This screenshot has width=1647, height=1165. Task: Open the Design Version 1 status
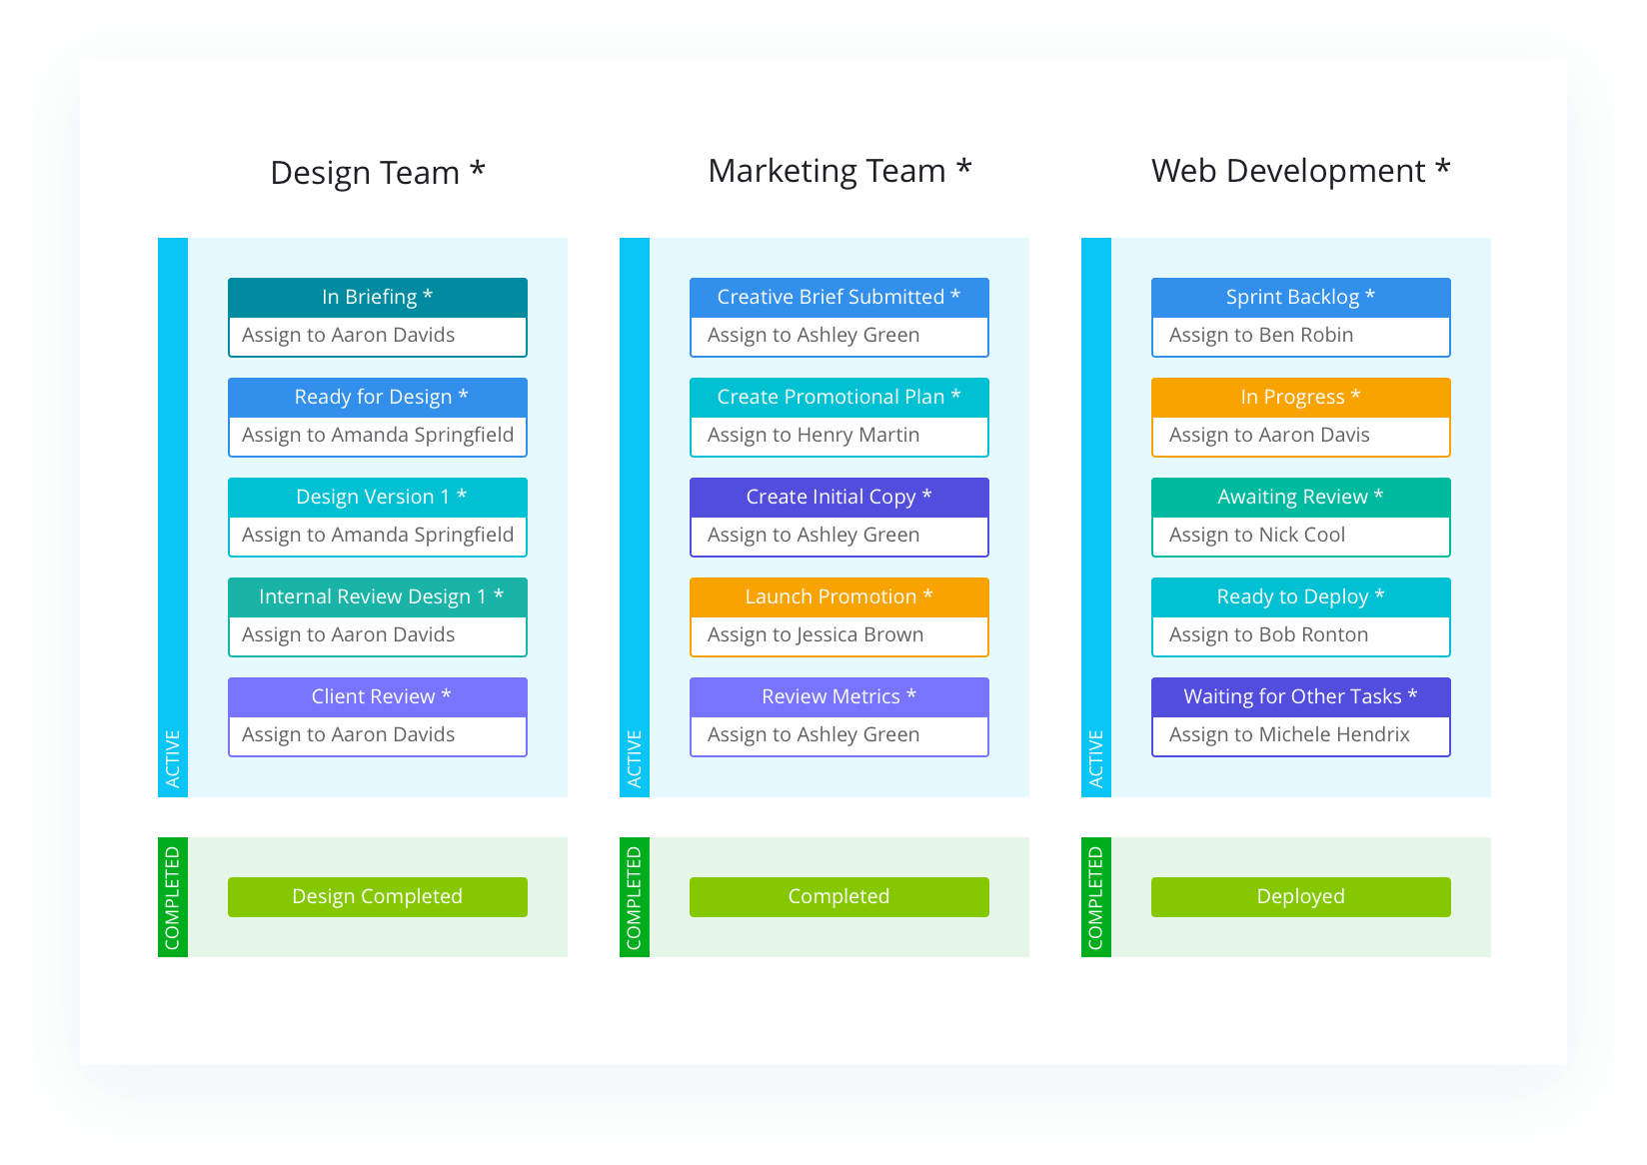tap(377, 497)
